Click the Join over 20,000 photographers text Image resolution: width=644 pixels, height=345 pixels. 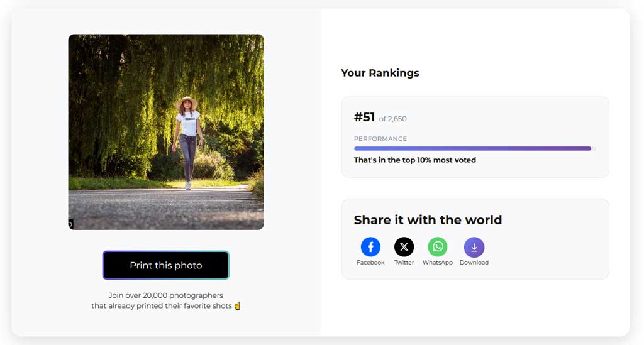pyautogui.click(x=165, y=295)
